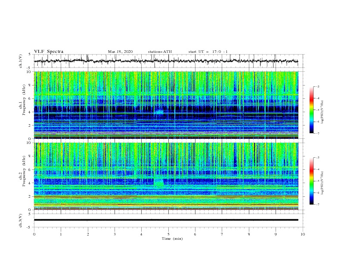The image size is (341, 263).
Task: Click the flat black ch.3 voltage trace
Action: click(166, 220)
